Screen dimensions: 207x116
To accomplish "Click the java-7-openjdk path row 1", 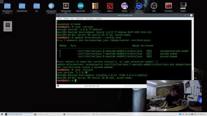I will tap(110, 54).
